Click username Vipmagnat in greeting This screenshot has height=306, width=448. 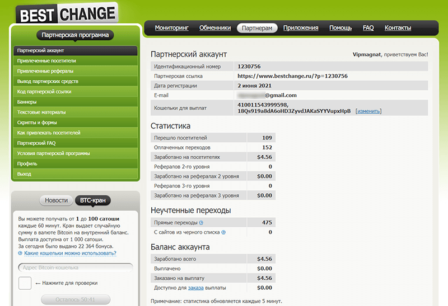pyautogui.click(x=367, y=54)
